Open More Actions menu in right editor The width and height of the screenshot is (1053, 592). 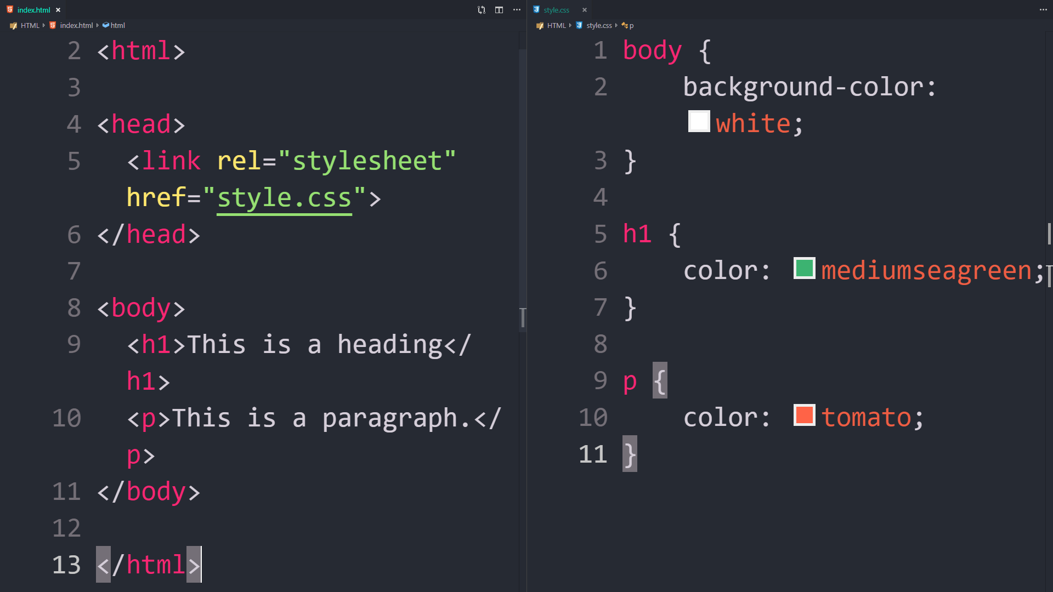1043,10
